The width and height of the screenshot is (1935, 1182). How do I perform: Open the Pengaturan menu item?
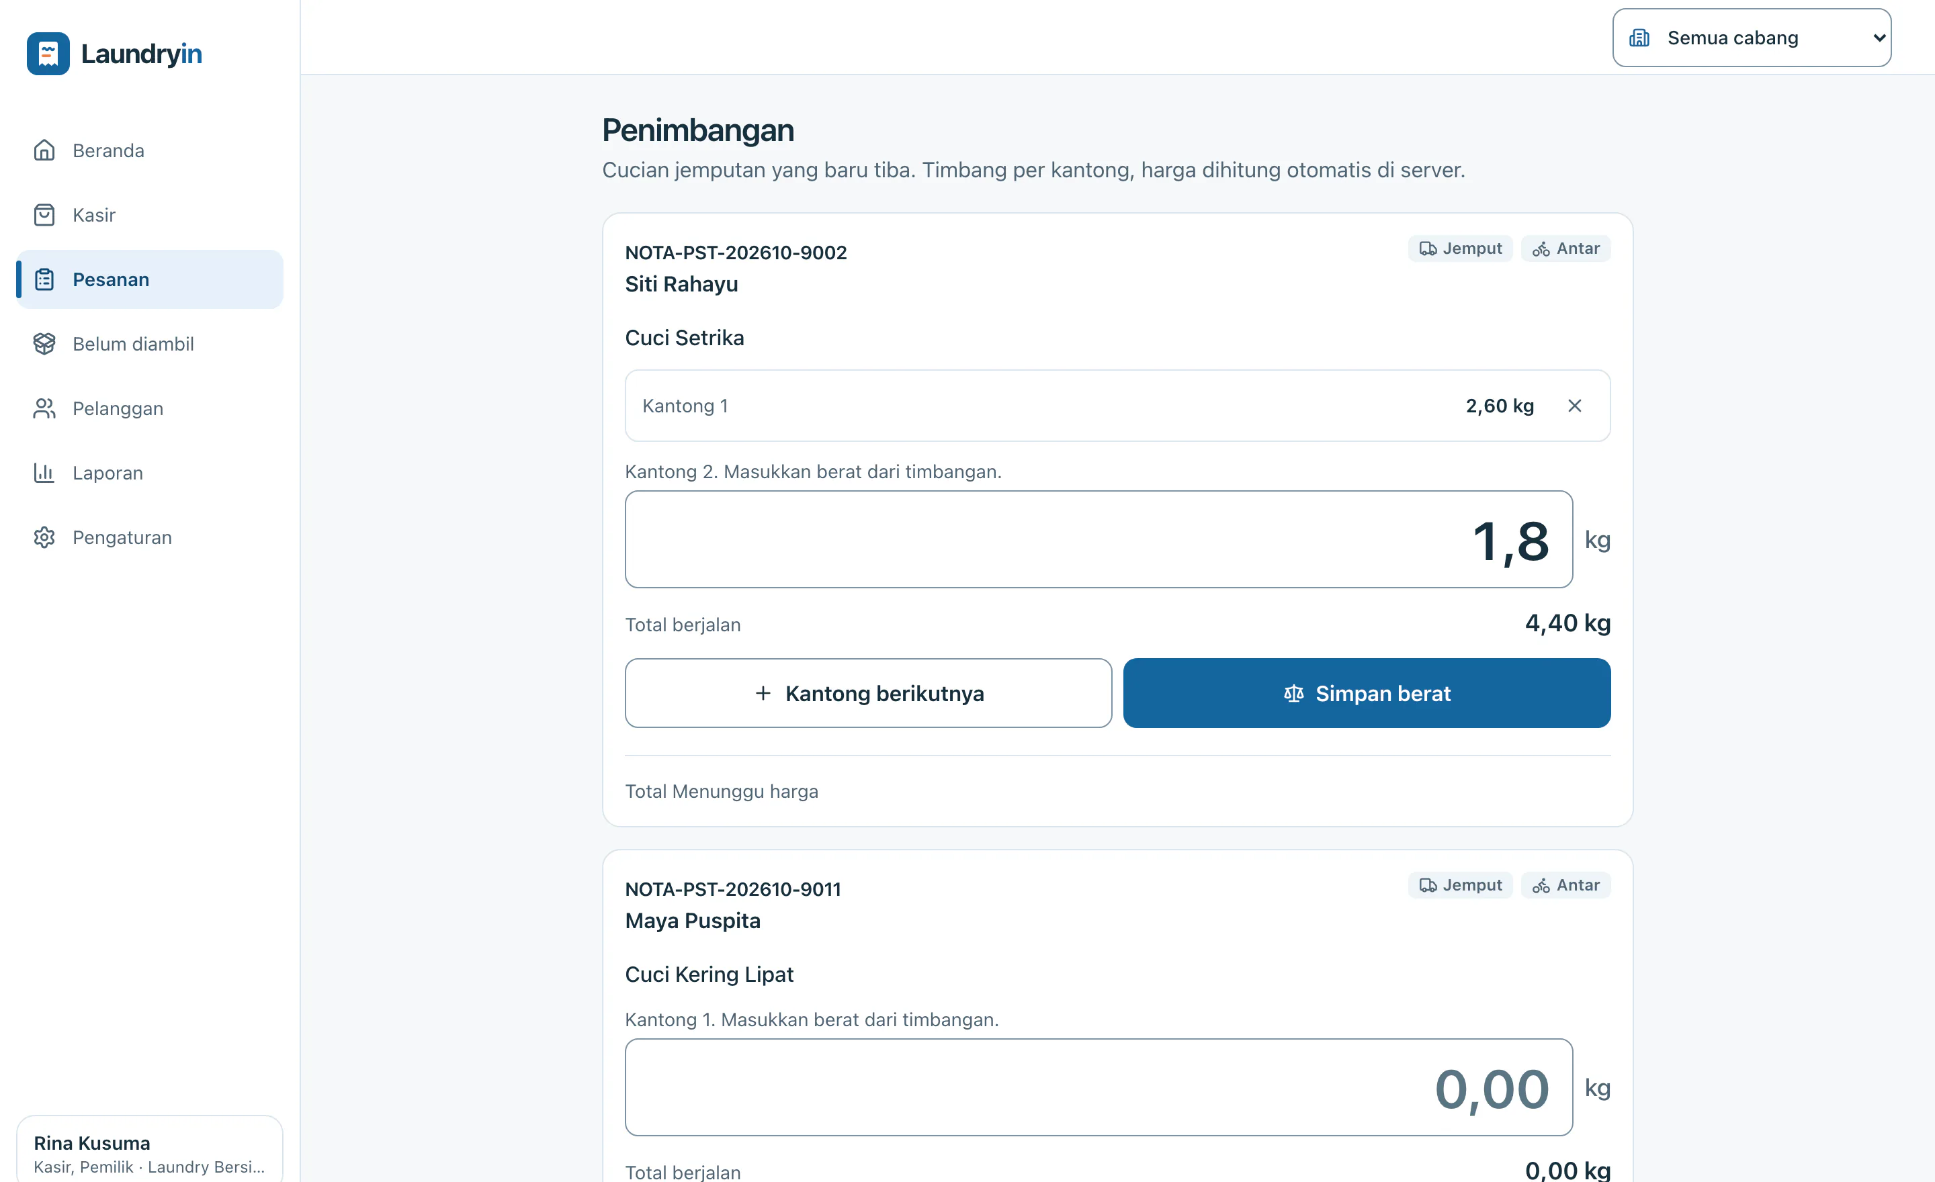tap(150, 537)
